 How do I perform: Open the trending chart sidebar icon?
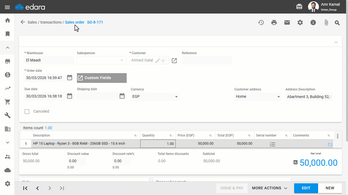click(8, 88)
